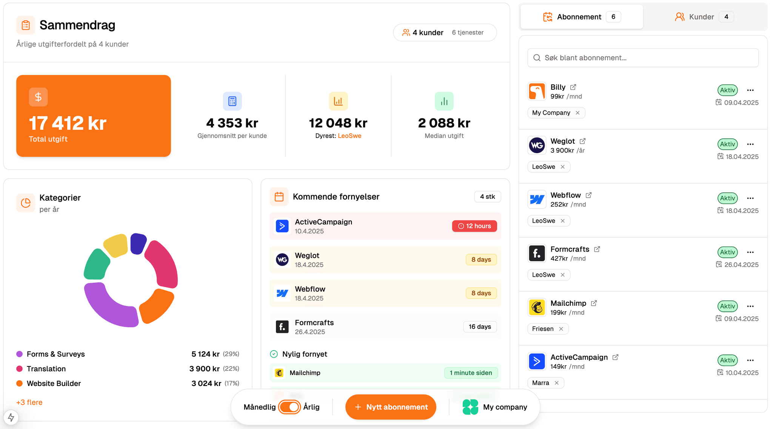
Task: Click the Billy logo in subscription list
Action: click(537, 92)
